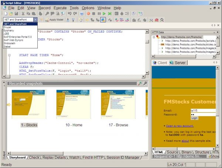Click the New script toolbar icon
Screen dimensions: 222x168
coord(5,13)
